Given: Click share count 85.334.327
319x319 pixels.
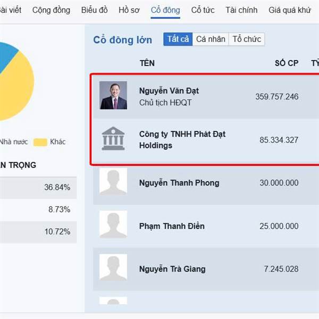Looking at the screenshot, I should tap(279, 140).
